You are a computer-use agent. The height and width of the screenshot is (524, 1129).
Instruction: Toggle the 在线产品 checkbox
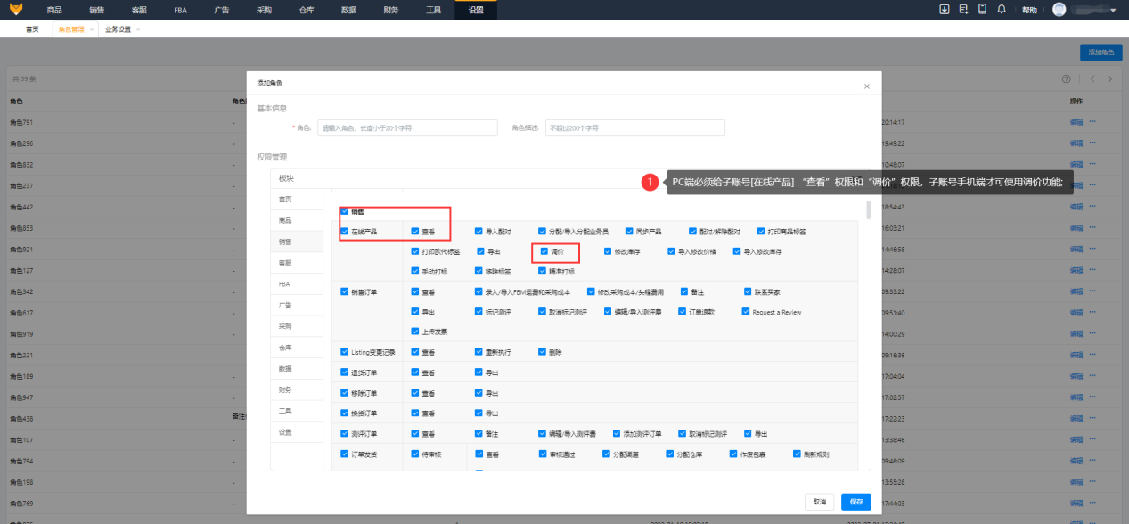[x=344, y=232]
